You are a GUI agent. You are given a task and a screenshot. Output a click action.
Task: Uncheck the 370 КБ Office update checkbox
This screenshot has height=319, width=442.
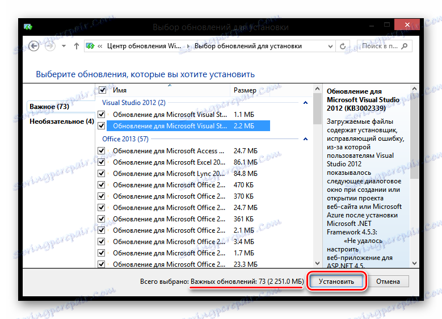pyautogui.click(x=101, y=196)
